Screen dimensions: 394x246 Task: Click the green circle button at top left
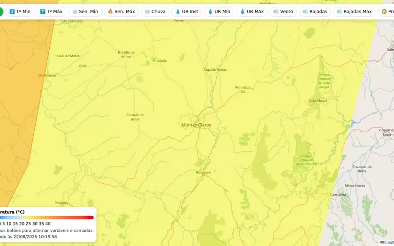coord(1,12)
